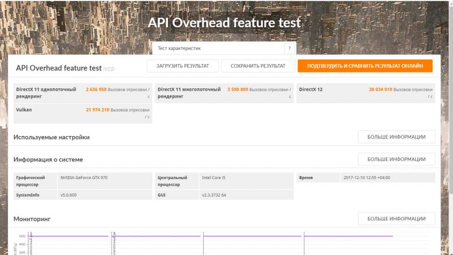Expand БОЛЬШЕ ИНФОРМАЦИИ for Используемые настройки
The width and height of the screenshot is (453, 255).
tap(396, 137)
